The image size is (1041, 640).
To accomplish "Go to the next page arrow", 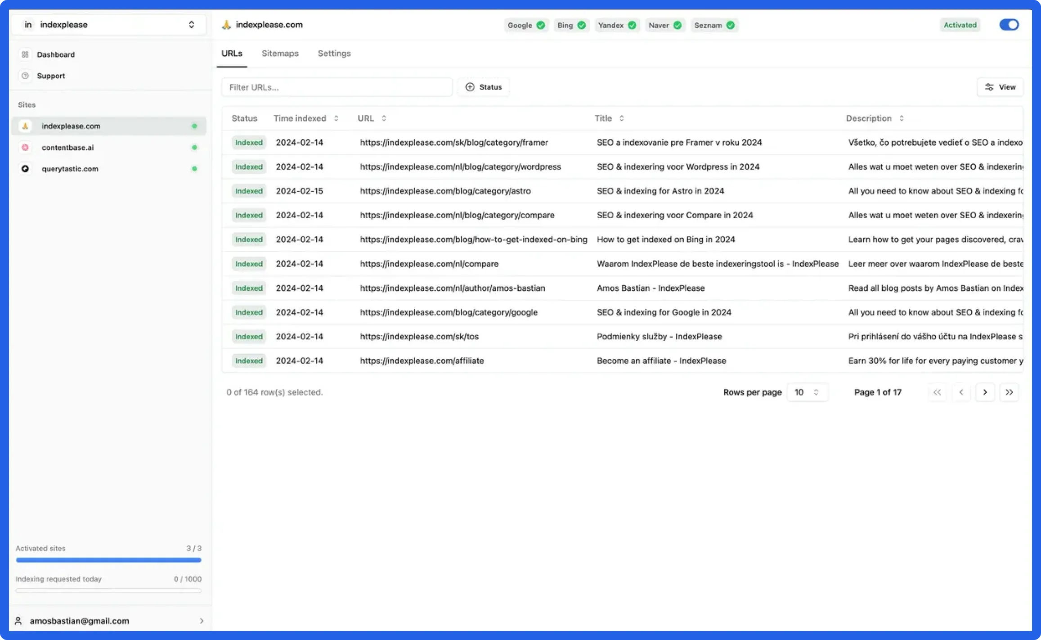I will pos(985,392).
